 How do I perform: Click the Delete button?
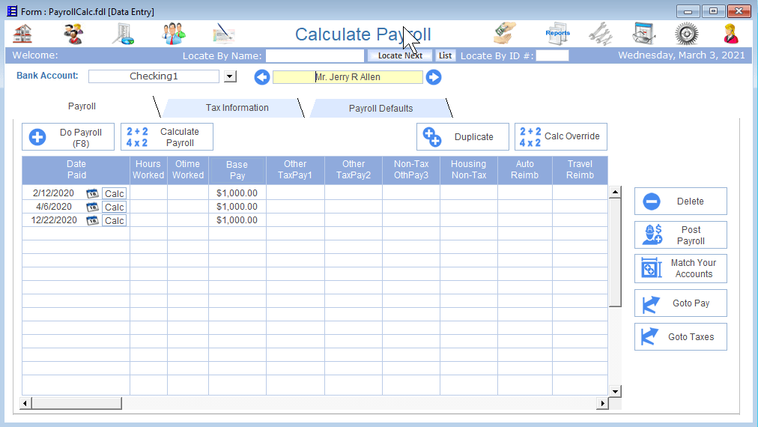pyautogui.click(x=681, y=202)
